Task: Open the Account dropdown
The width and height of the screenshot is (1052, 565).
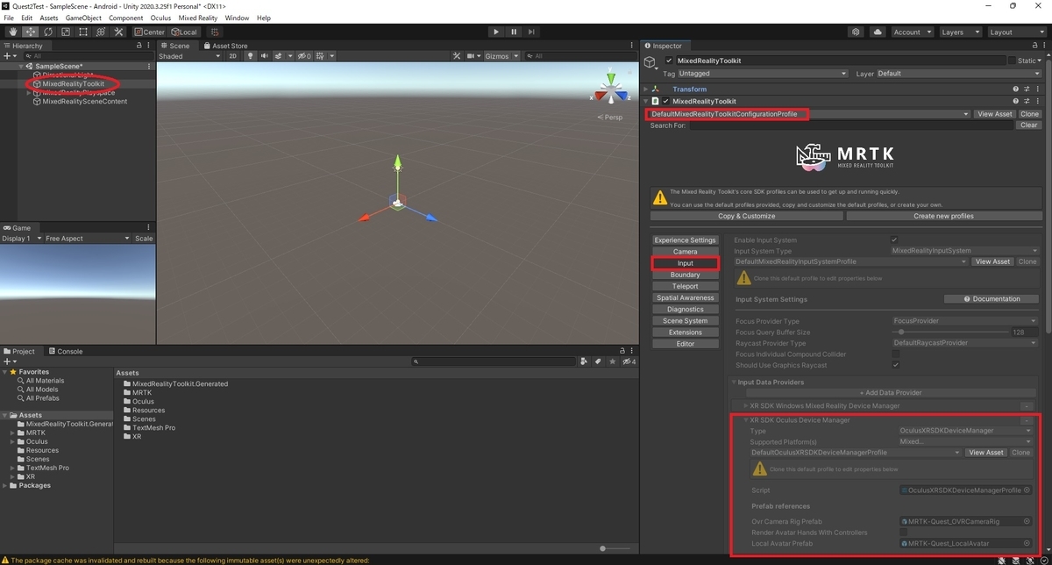Action: point(911,32)
